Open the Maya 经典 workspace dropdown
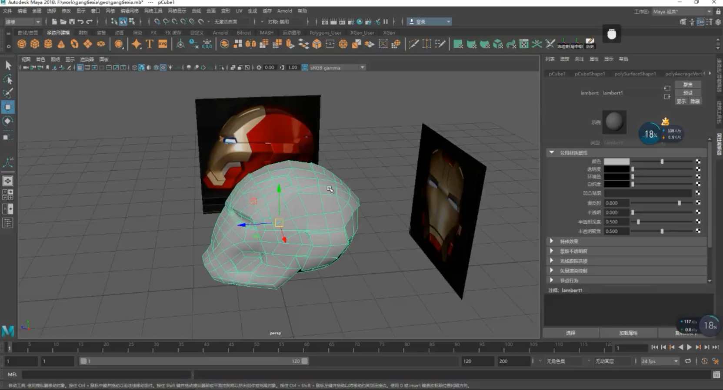The width and height of the screenshot is (723, 390). coord(682,12)
